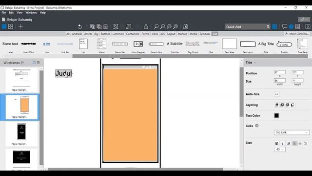
Task: Click Send Backward layering icon
Action: point(287,105)
